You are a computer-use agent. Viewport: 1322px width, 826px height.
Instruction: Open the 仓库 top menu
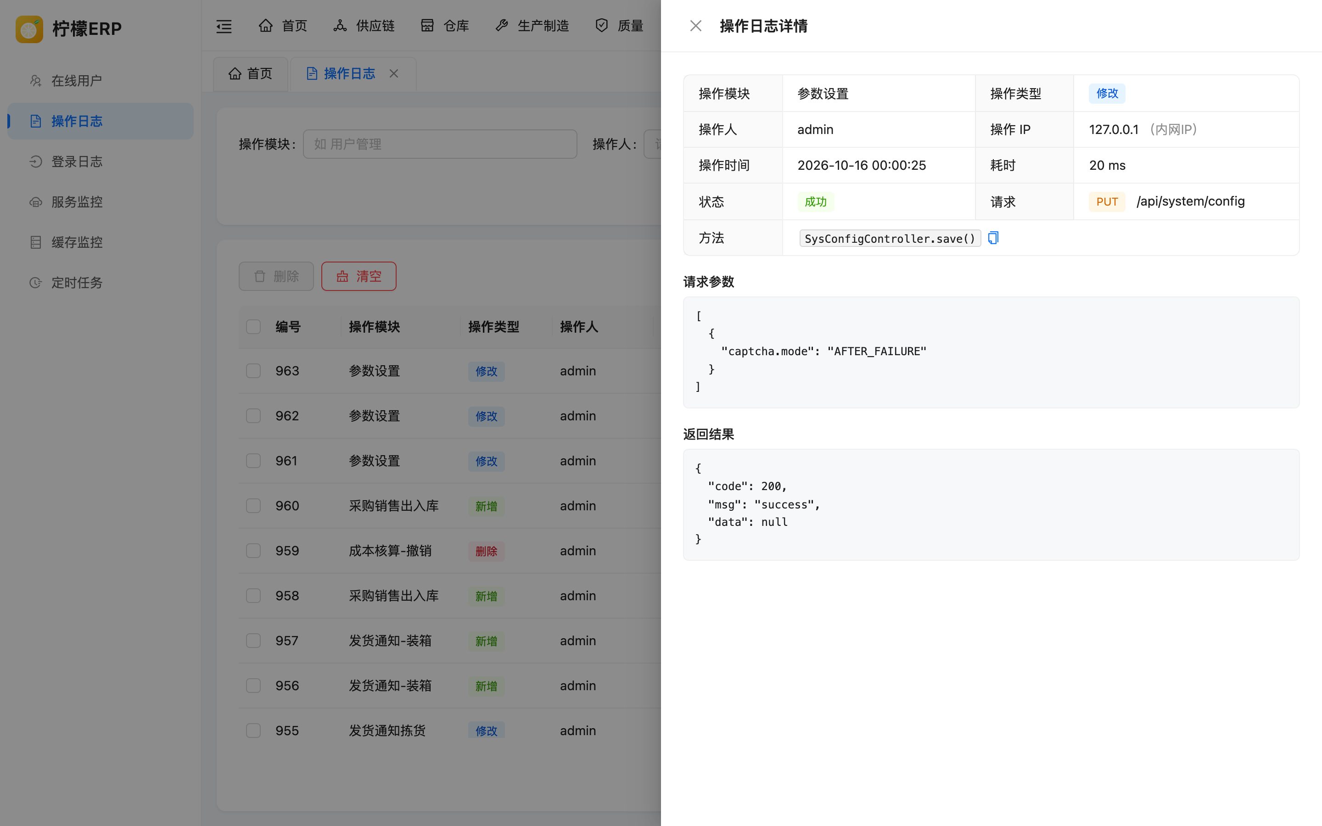pyautogui.click(x=445, y=26)
